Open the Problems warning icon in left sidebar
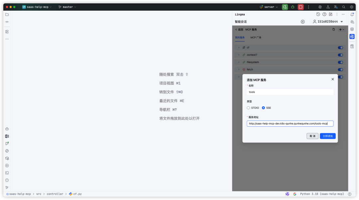The image size is (359, 200). click(x=7, y=180)
